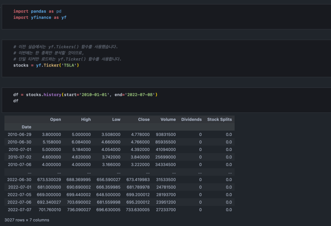331x226 pixels.
Task: Click the stocks.history start/end code line
Action: [x=85, y=94]
